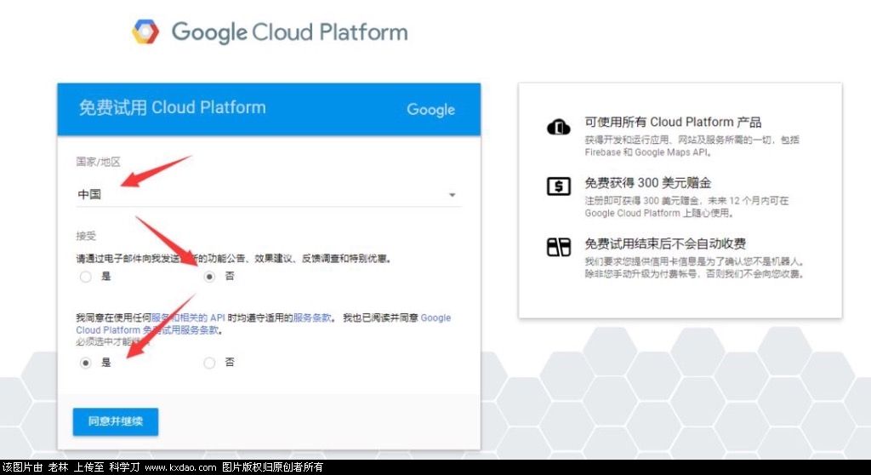The height and width of the screenshot is (475, 871).
Task: Open the 服务条款 link
Action: [311, 318]
